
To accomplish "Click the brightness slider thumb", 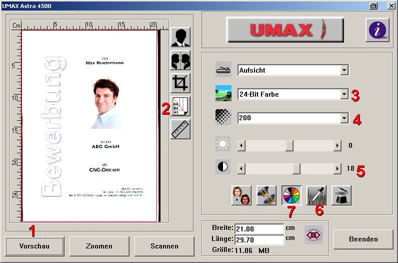I will coord(289,146).
